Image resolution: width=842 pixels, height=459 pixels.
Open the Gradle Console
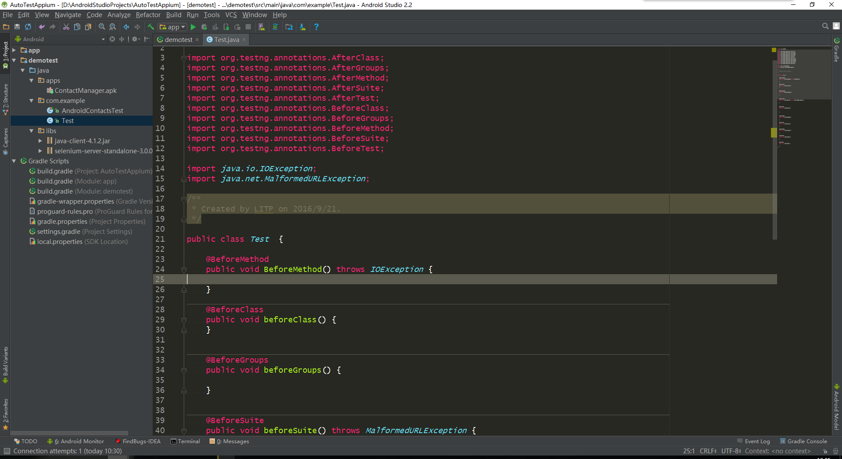tap(803, 441)
